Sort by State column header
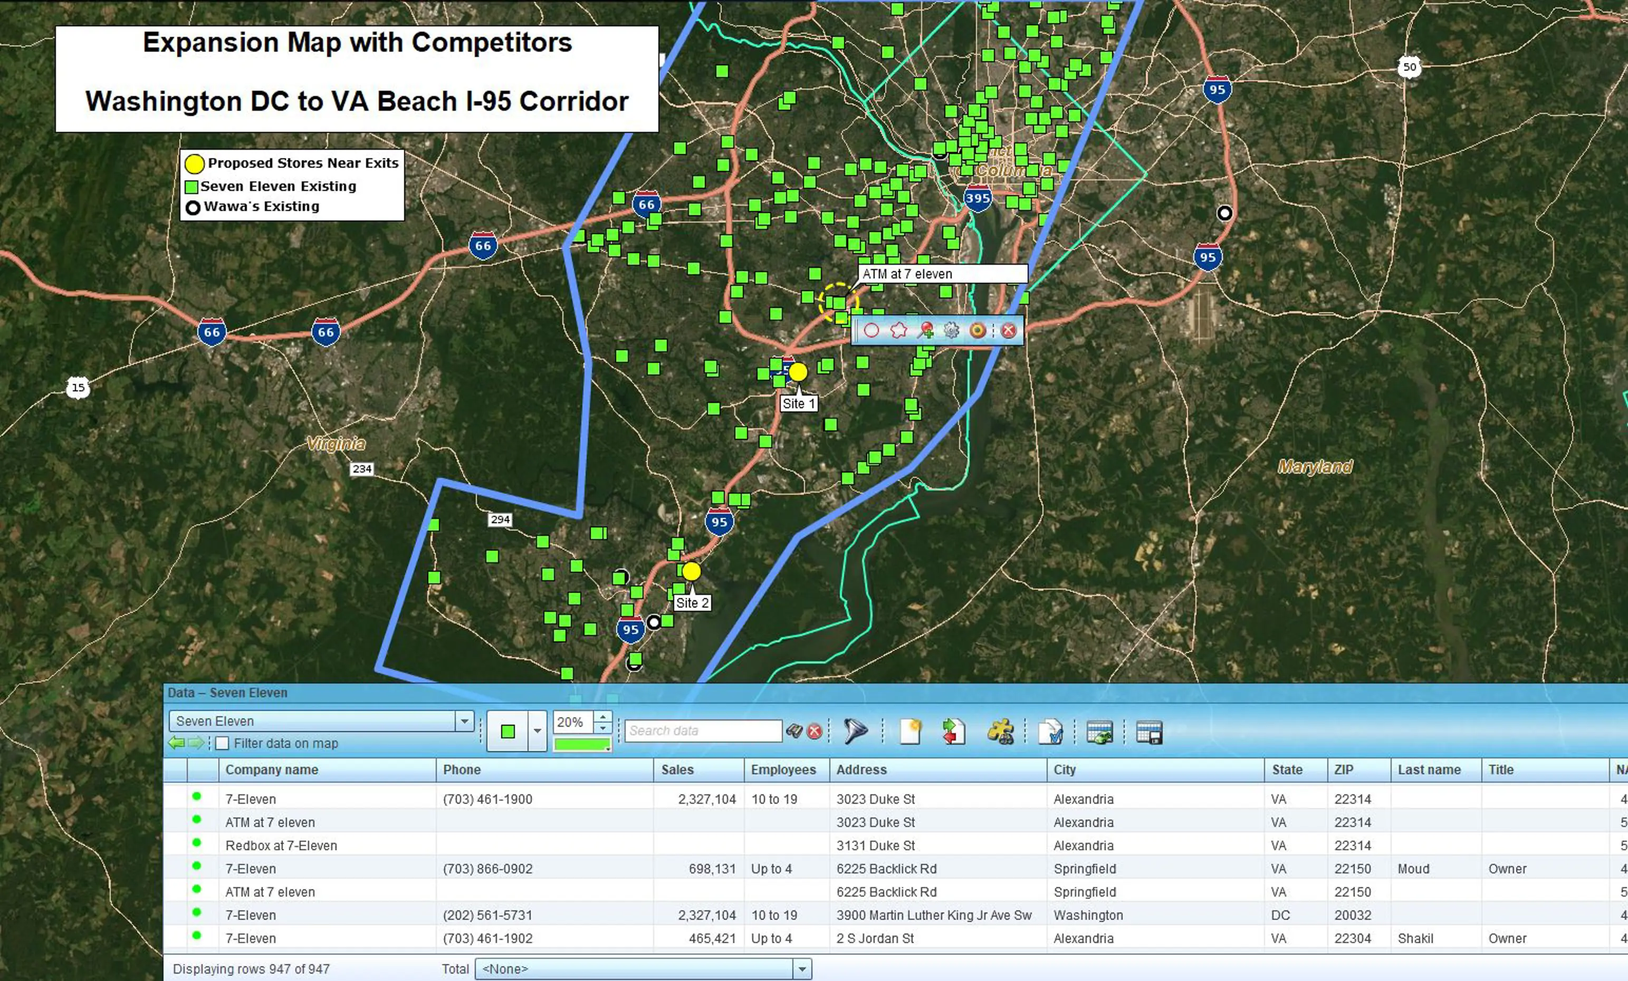Screen dimensions: 1628x981 click(x=1296, y=770)
